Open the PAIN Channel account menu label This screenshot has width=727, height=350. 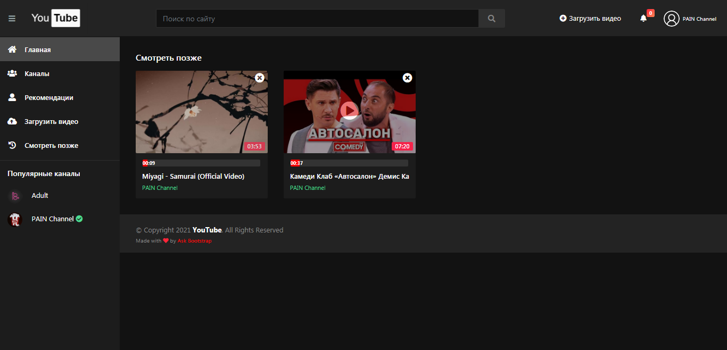[699, 19]
